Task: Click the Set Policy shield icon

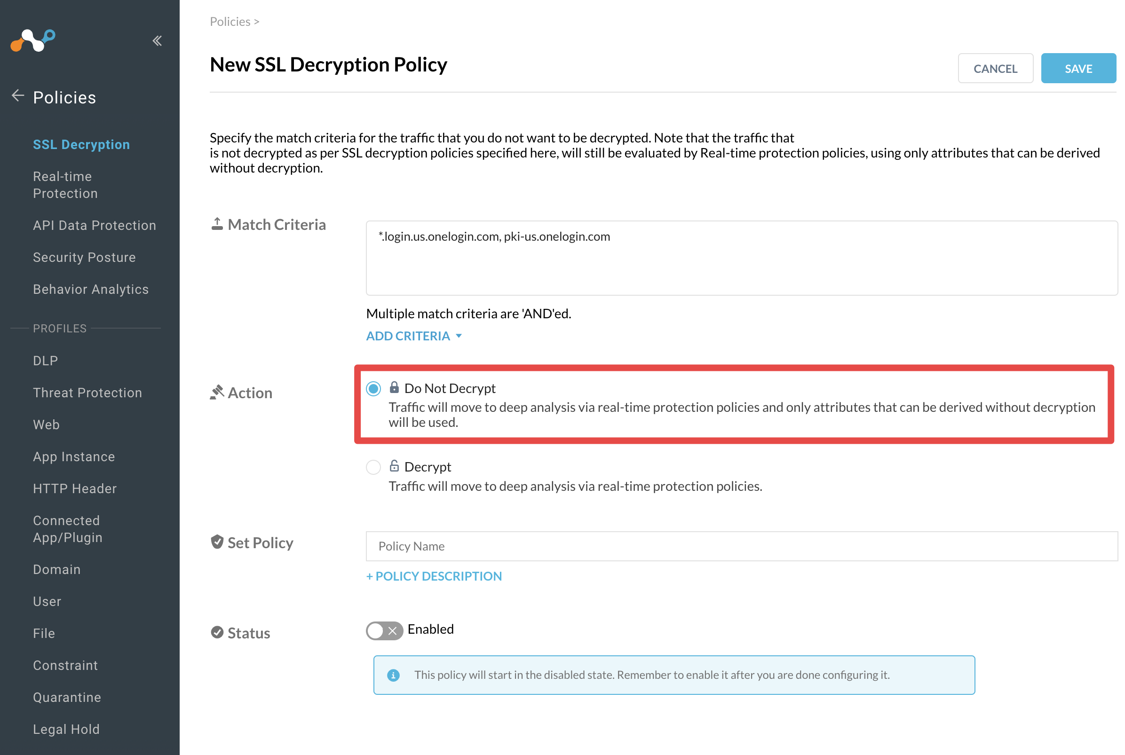Action: pos(217,542)
